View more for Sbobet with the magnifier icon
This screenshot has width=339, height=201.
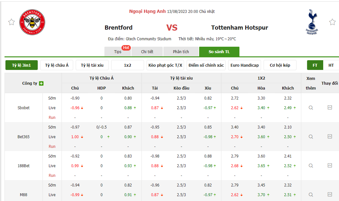pyautogui.click(x=311, y=108)
